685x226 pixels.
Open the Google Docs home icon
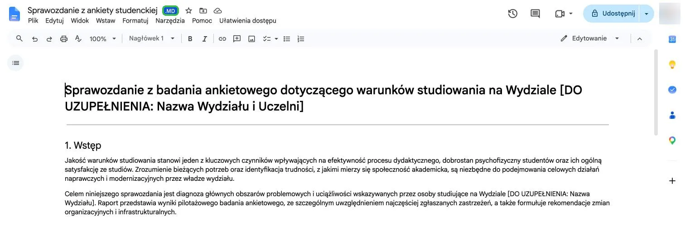(x=14, y=14)
